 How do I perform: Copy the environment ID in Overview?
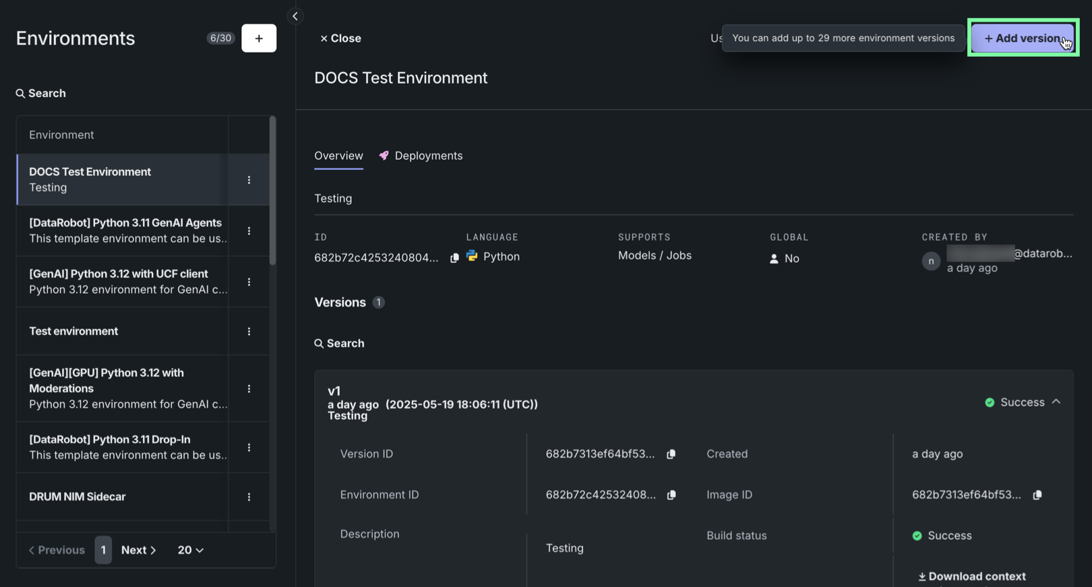[454, 258]
